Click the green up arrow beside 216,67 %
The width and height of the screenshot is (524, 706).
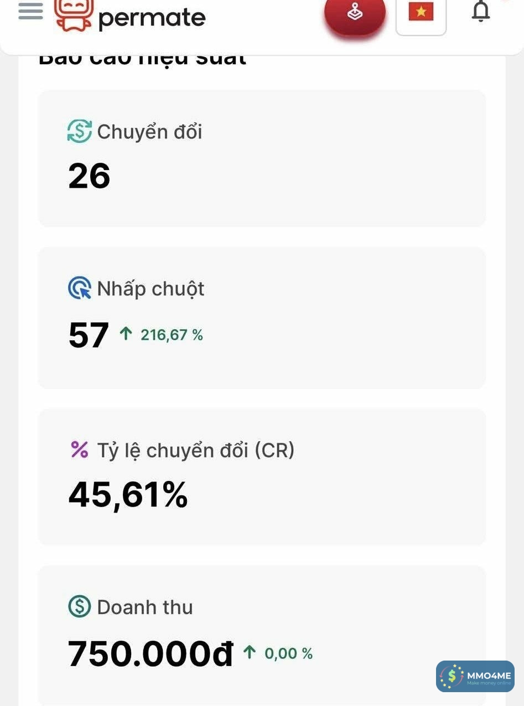[x=126, y=334]
